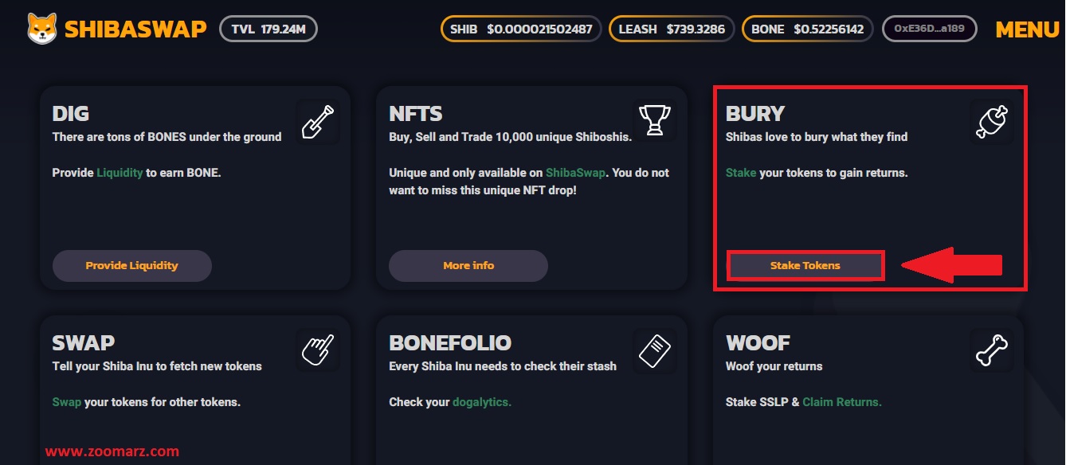Follow the green Swap link
Viewport: 1066px width, 465px height.
tap(67, 402)
